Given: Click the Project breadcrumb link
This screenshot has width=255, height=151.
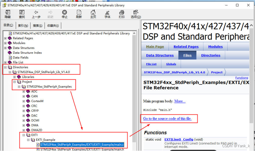Looking at the screenshot, I should pyautogui.click(x=217, y=72).
